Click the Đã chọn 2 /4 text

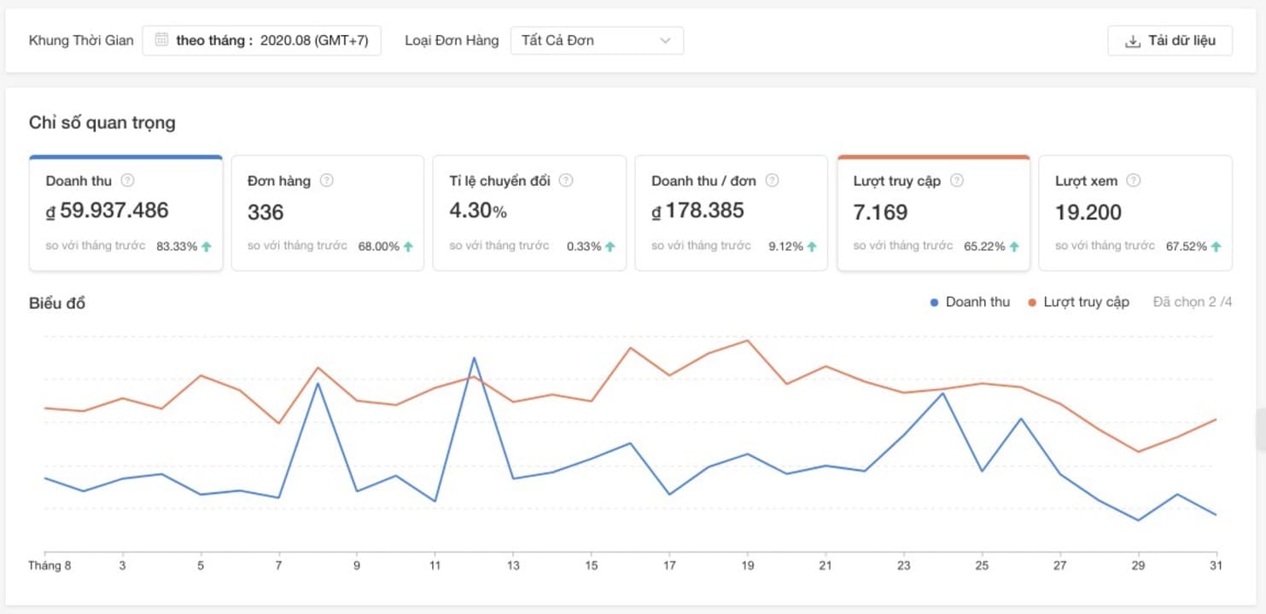click(1193, 302)
